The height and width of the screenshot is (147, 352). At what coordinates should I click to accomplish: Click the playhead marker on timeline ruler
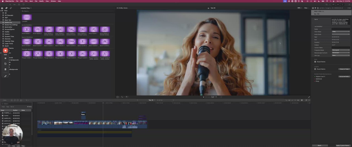coord(103,103)
